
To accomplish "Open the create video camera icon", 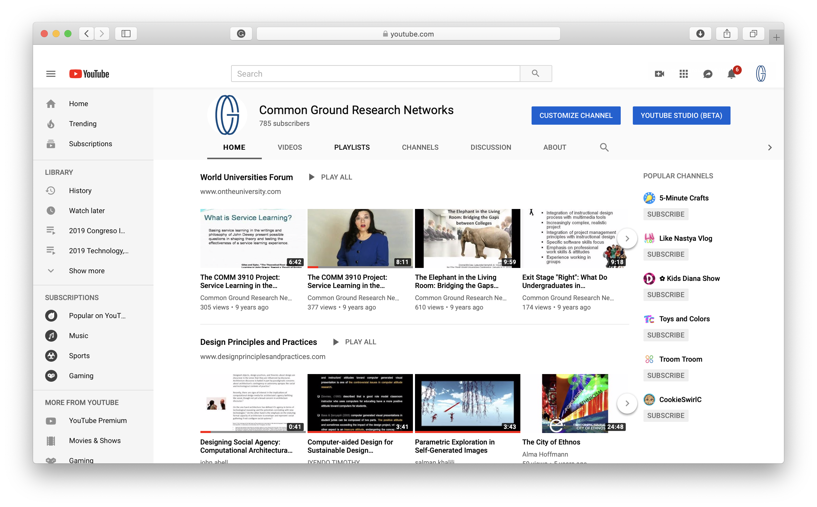I will pyautogui.click(x=659, y=74).
